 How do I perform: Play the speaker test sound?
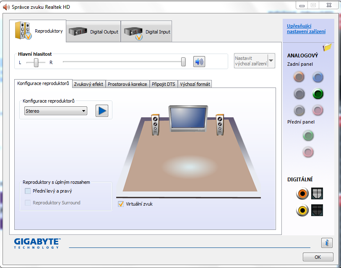[102, 111]
